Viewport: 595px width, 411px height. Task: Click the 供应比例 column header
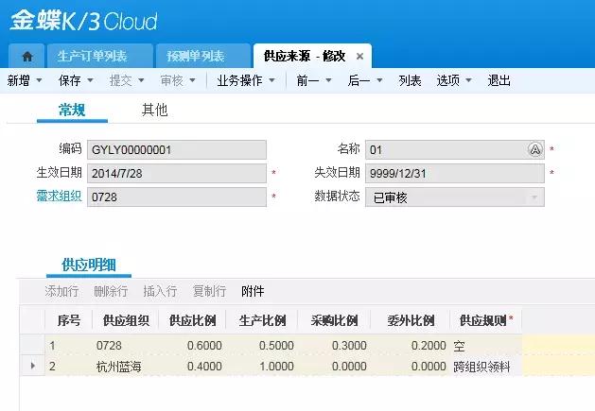[192, 320]
